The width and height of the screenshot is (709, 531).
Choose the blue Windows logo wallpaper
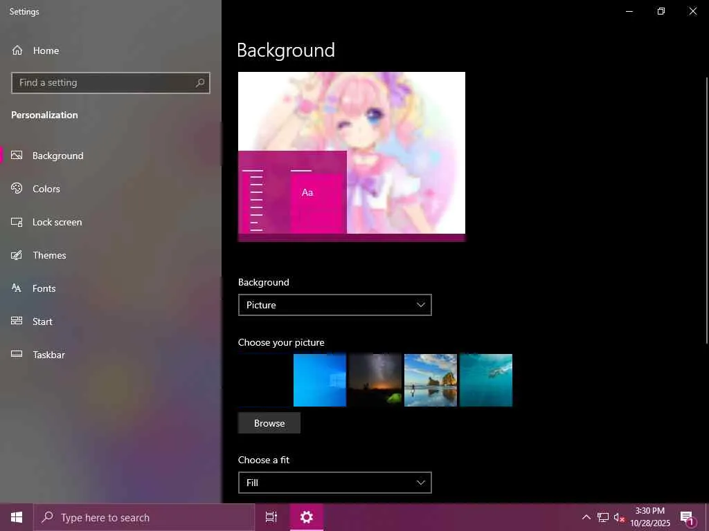(x=320, y=380)
